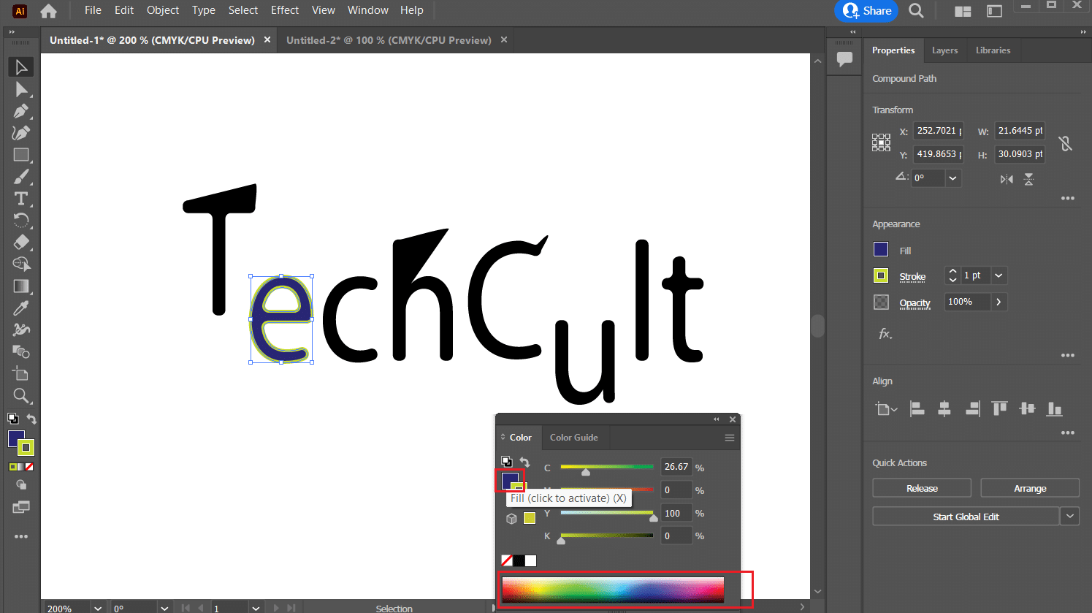This screenshot has height=613, width=1092.
Task: Select the Selection tool
Action: (x=20, y=66)
